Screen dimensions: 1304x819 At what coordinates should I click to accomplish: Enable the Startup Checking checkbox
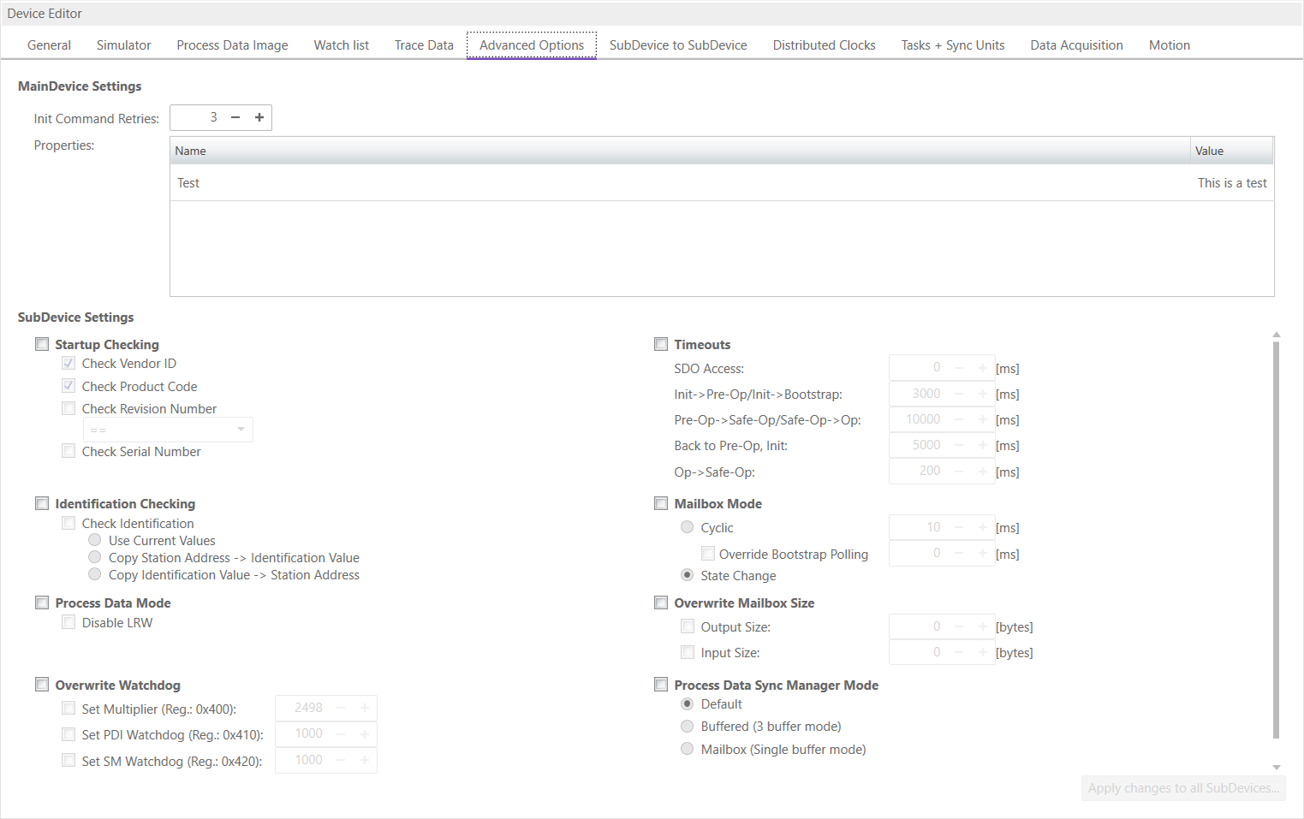[42, 344]
